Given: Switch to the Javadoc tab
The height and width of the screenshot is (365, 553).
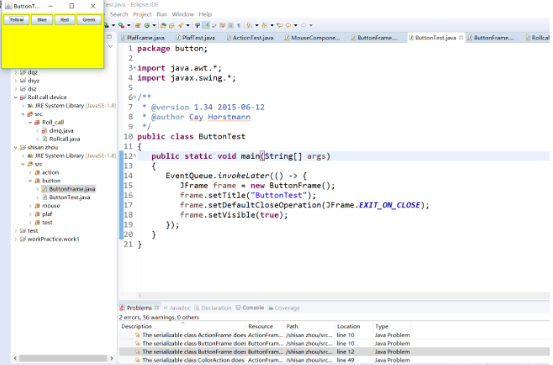Looking at the screenshot, I should 176,308.
